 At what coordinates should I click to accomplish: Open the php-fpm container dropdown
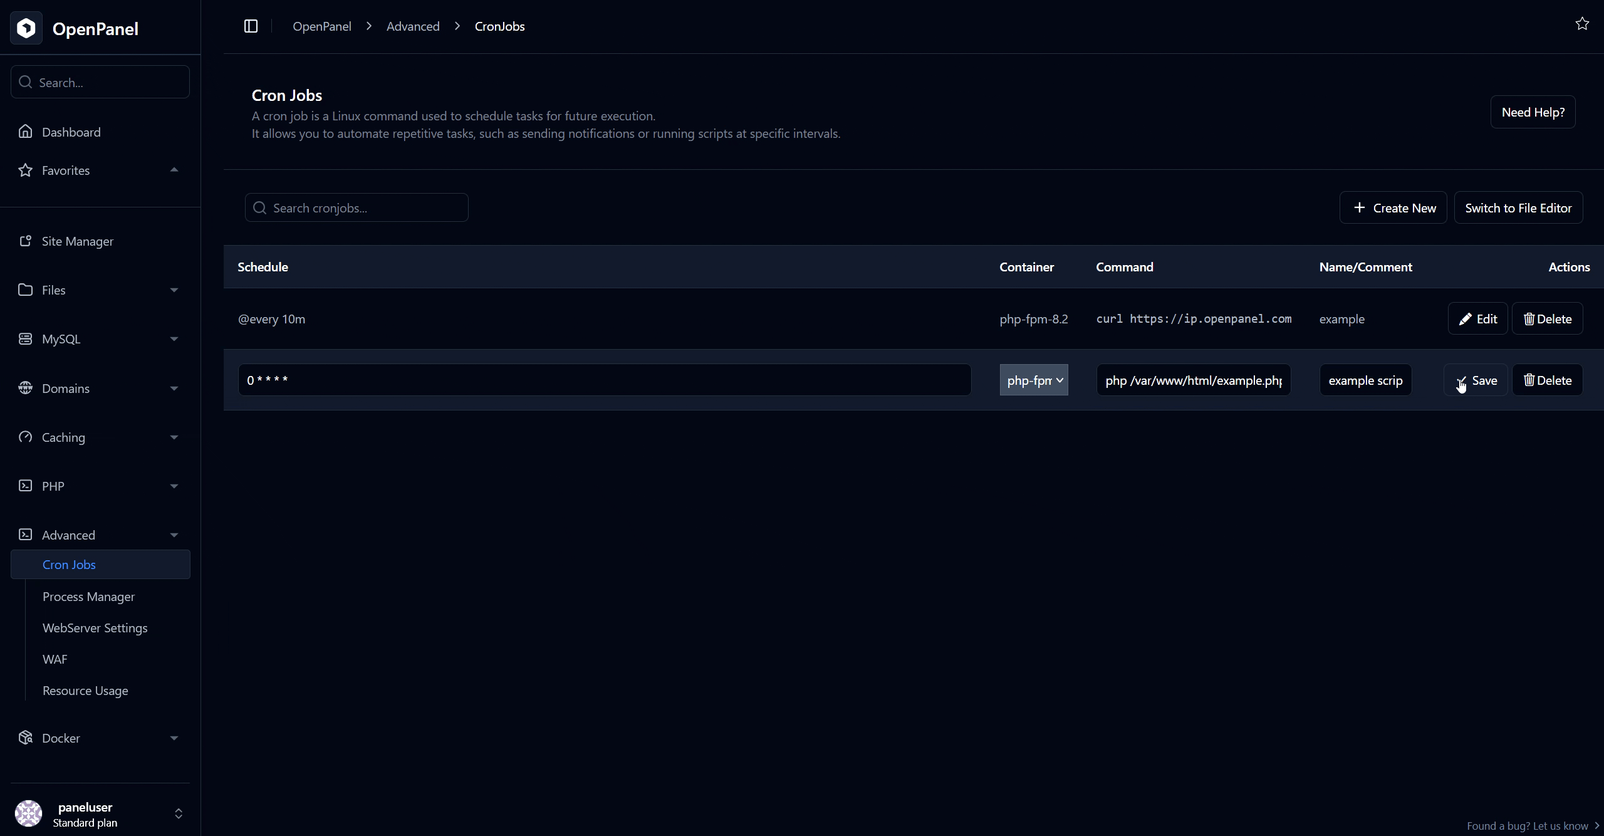click(x=1034, y=380)
